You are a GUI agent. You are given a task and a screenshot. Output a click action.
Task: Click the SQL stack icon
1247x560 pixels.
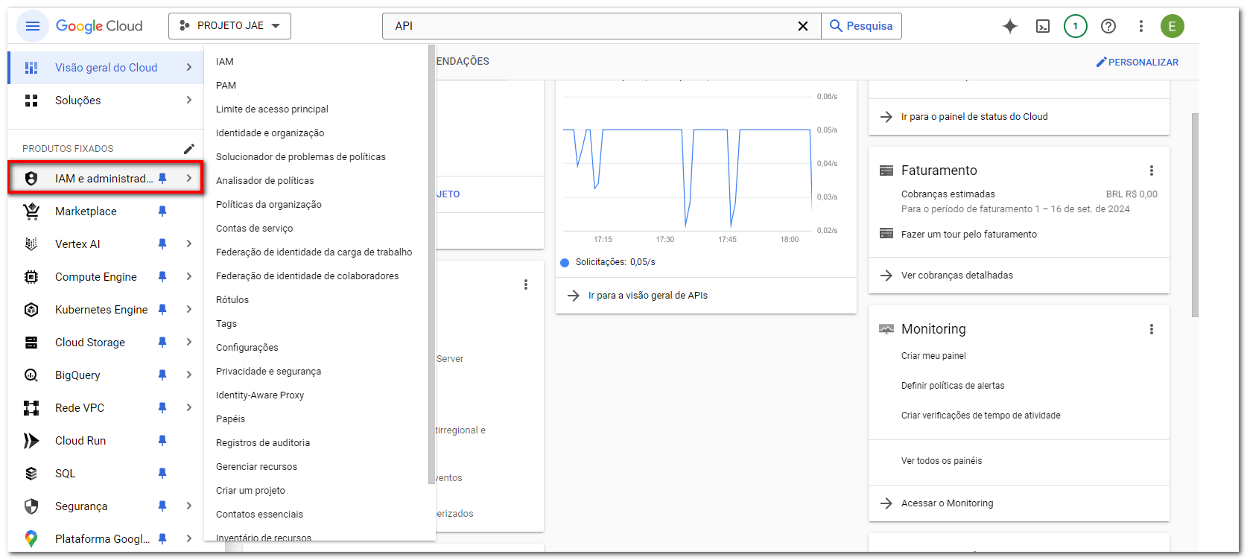[x=31, y=474]
